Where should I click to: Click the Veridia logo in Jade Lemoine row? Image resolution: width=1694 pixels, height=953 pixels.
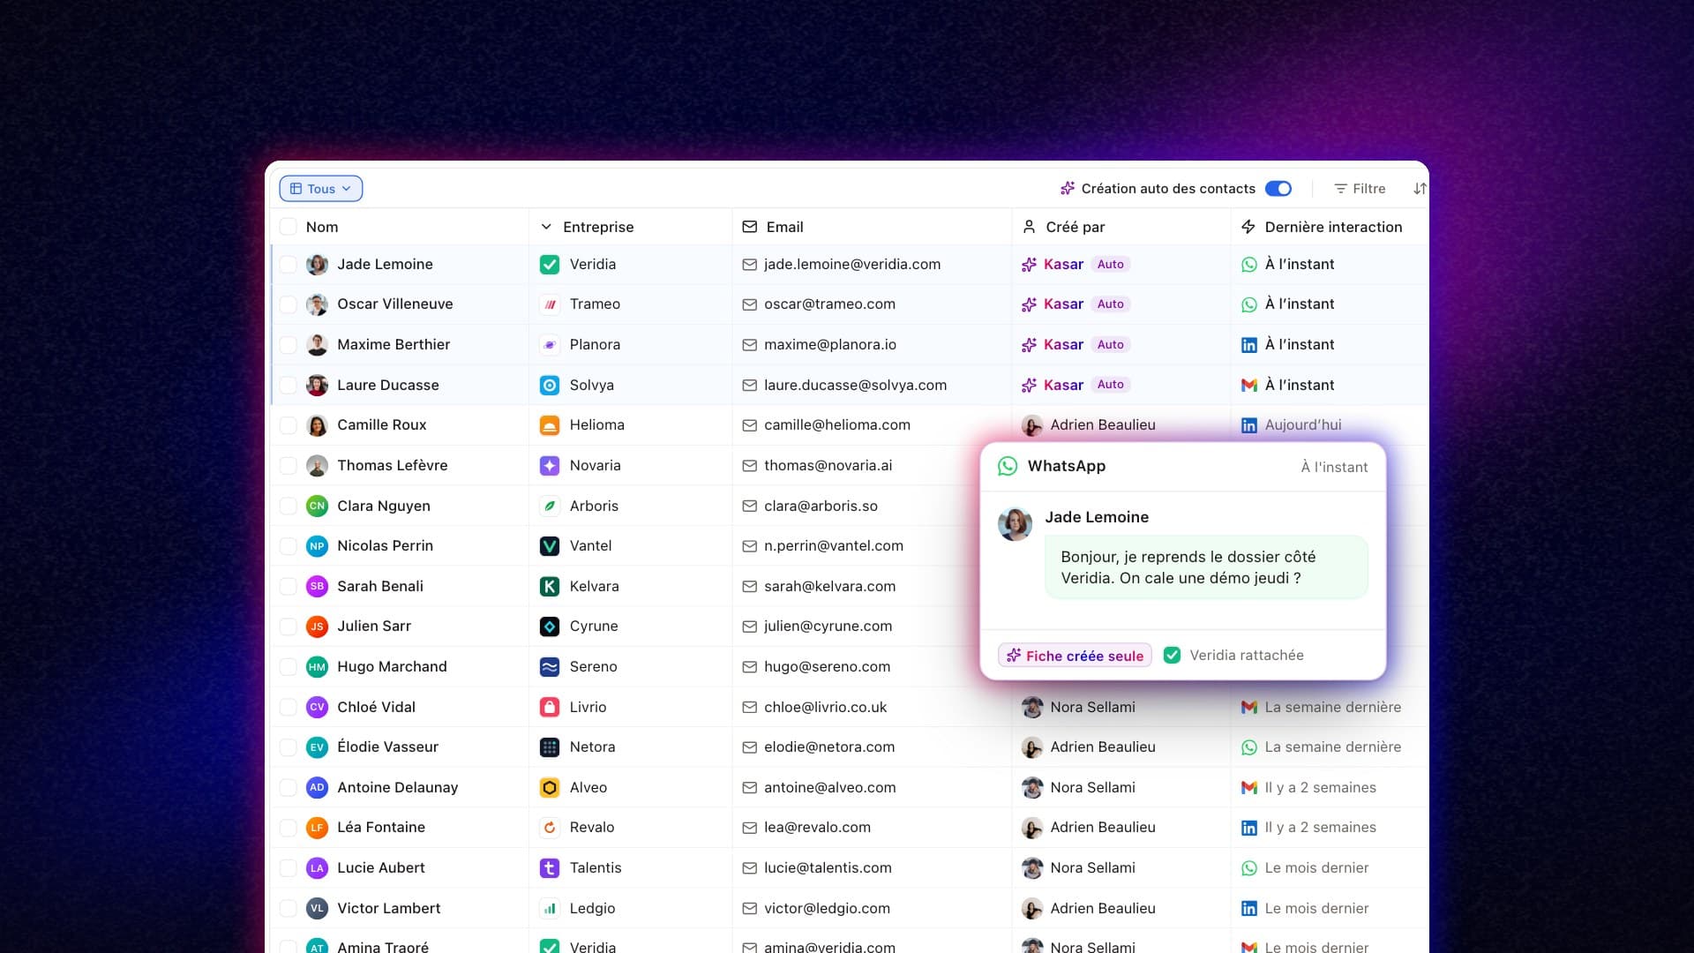(550, 264)
